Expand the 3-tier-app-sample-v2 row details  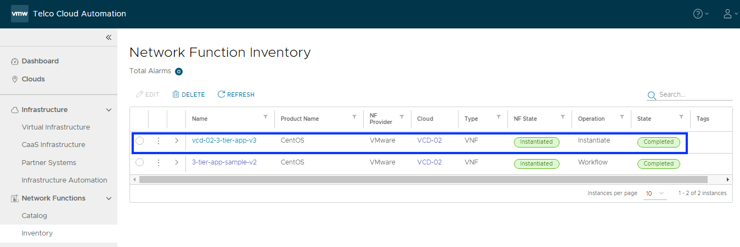pyautogui.click(x=177, y=163)
